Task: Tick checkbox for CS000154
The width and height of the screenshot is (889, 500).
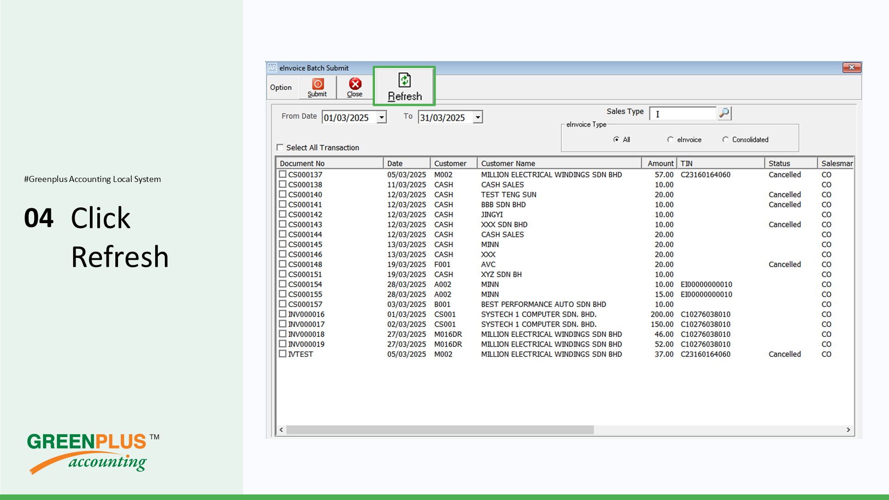Action: click(x=282, y=284)
